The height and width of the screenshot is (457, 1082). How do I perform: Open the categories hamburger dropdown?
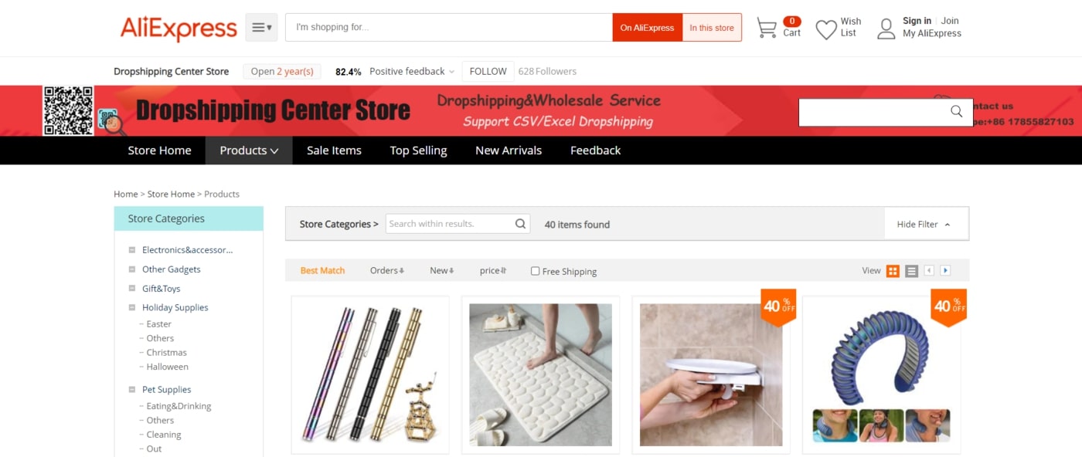(261, 27)
